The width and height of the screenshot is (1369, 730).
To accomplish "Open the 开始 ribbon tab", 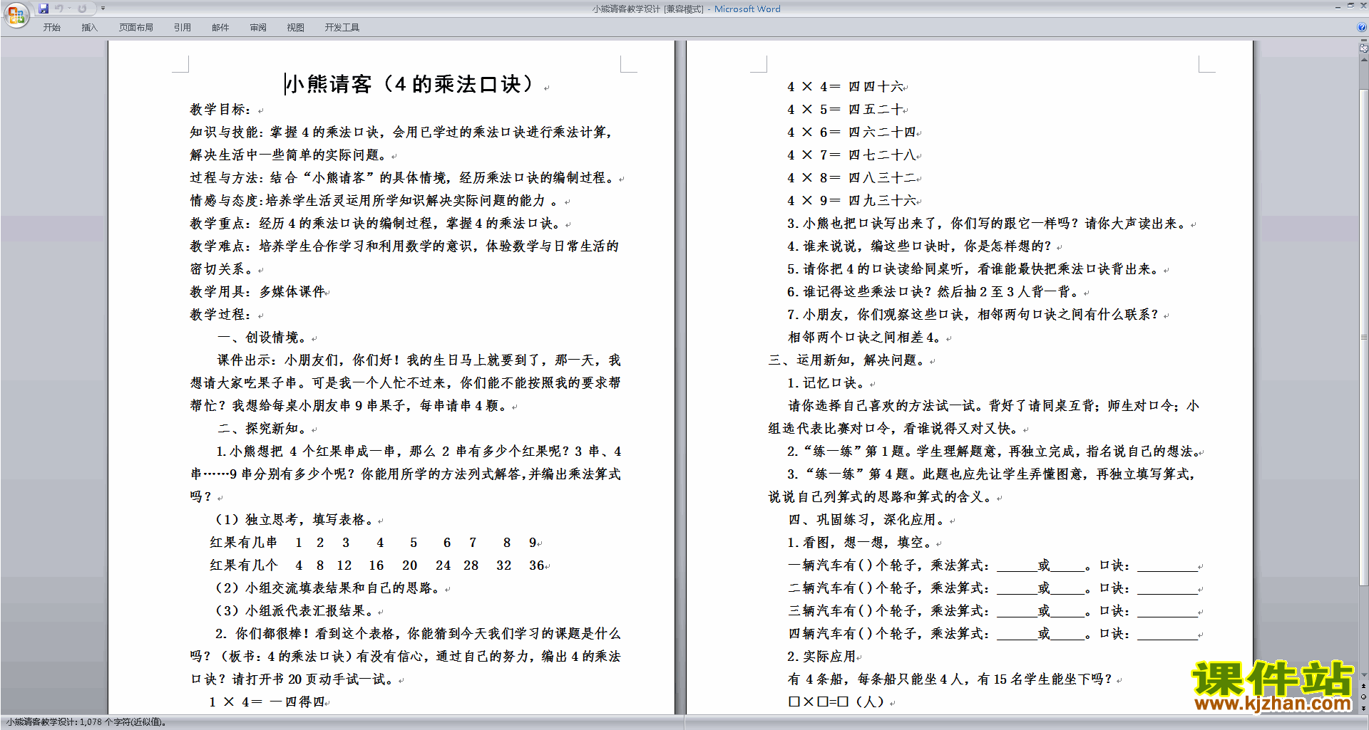I will tap(51, 28).
